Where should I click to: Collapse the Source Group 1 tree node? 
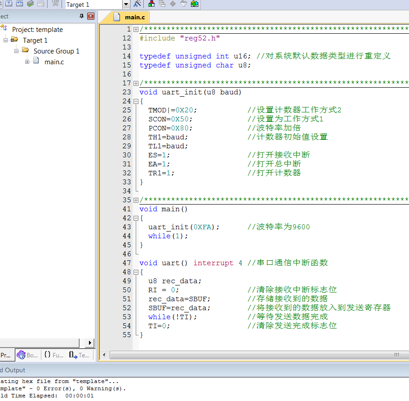point(17,51)
